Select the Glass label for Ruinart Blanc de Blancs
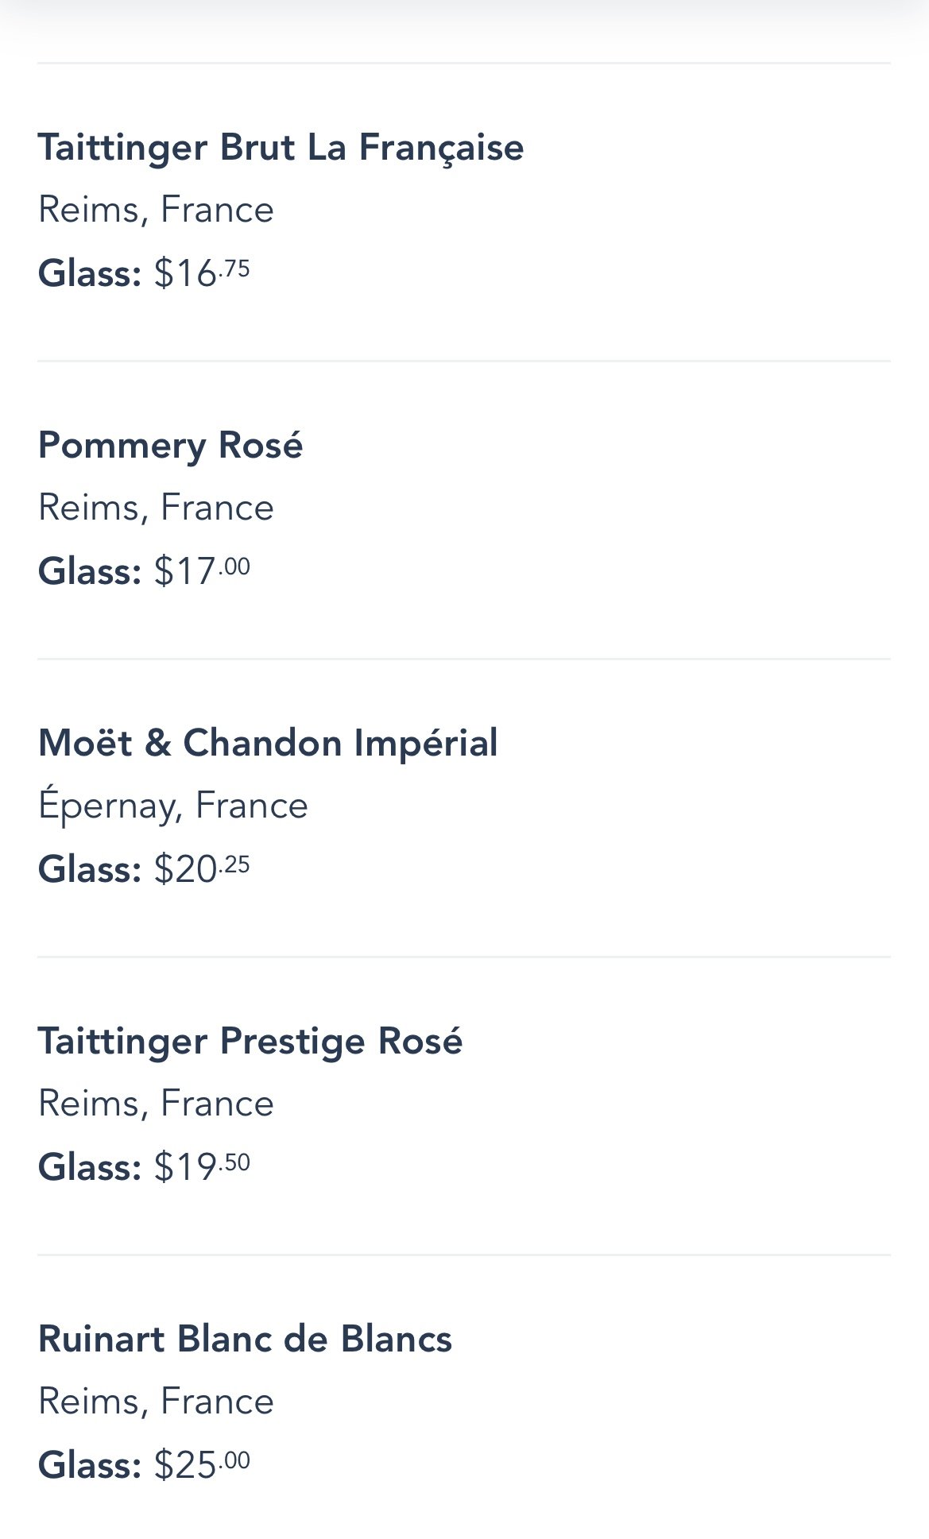 [x=89, y=1465]
